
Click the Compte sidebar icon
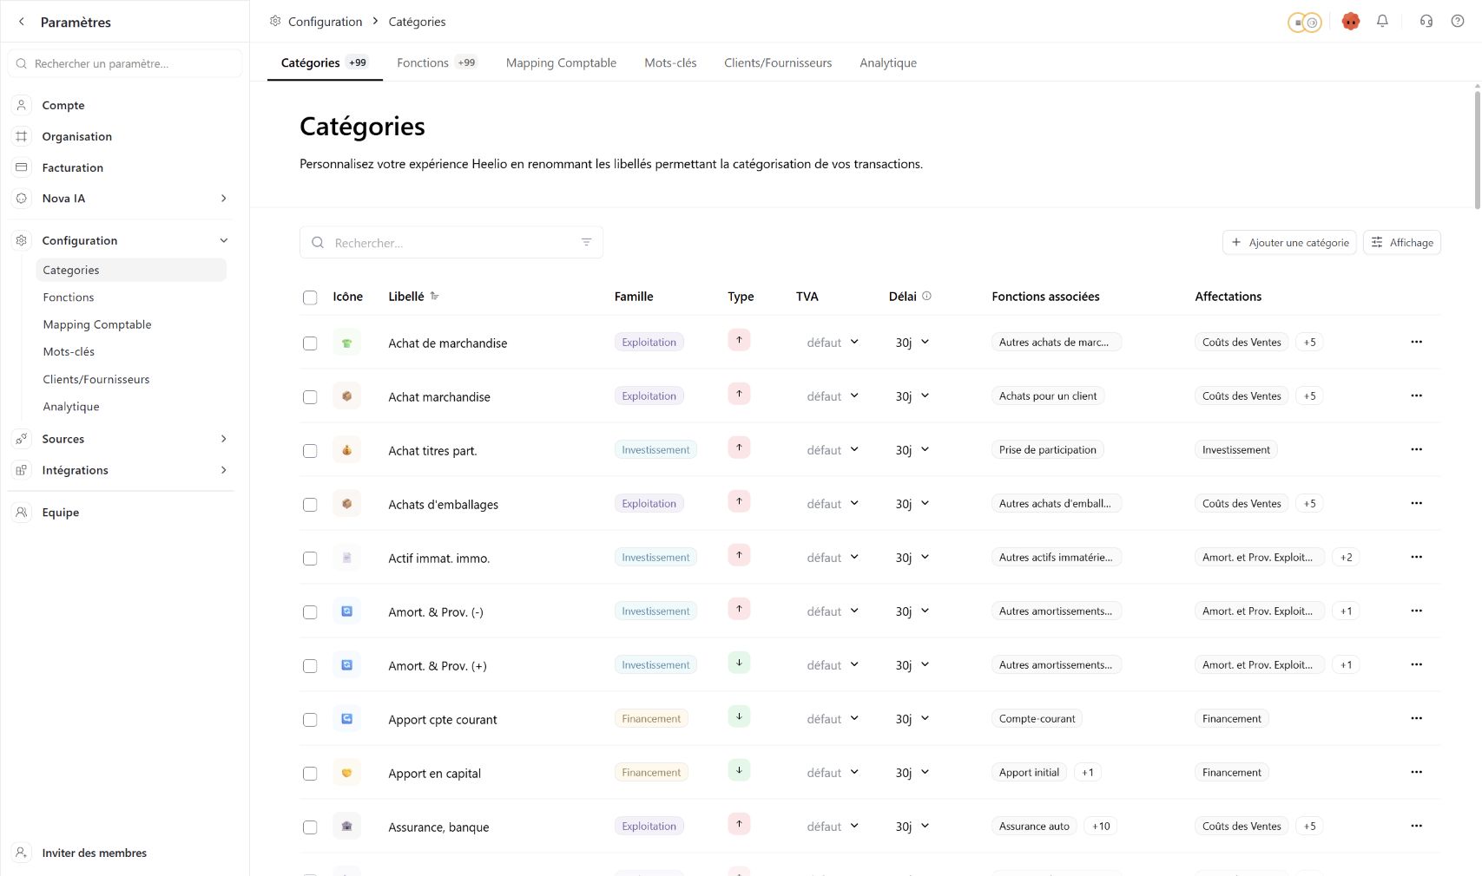(22, 105)
